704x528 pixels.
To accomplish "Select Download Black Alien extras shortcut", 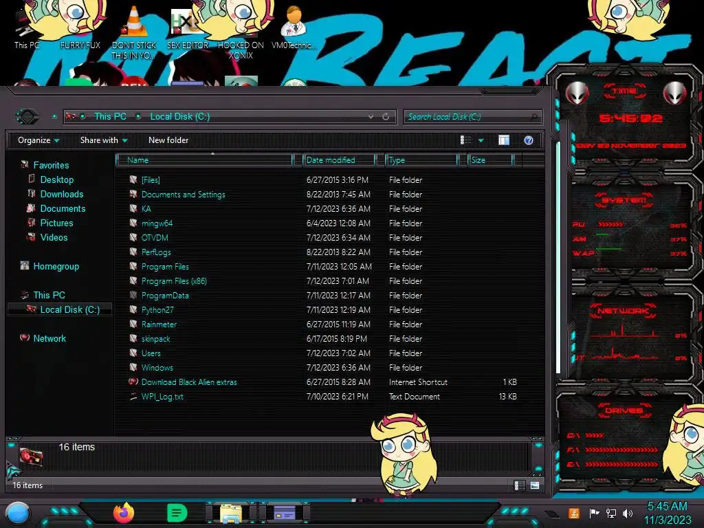I will point(189,382).
